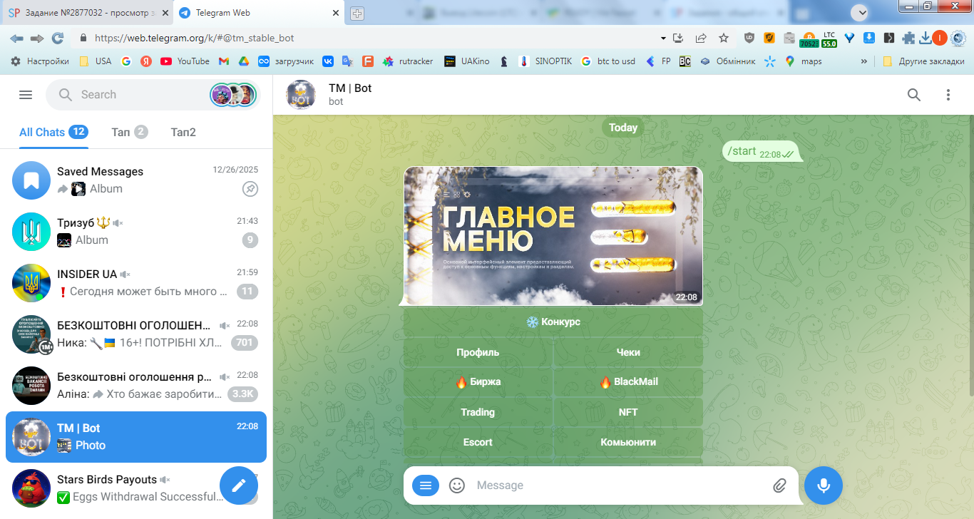Open the browser downloads icon
This screenshot has width=974, height=519.
tap(925, 38)
